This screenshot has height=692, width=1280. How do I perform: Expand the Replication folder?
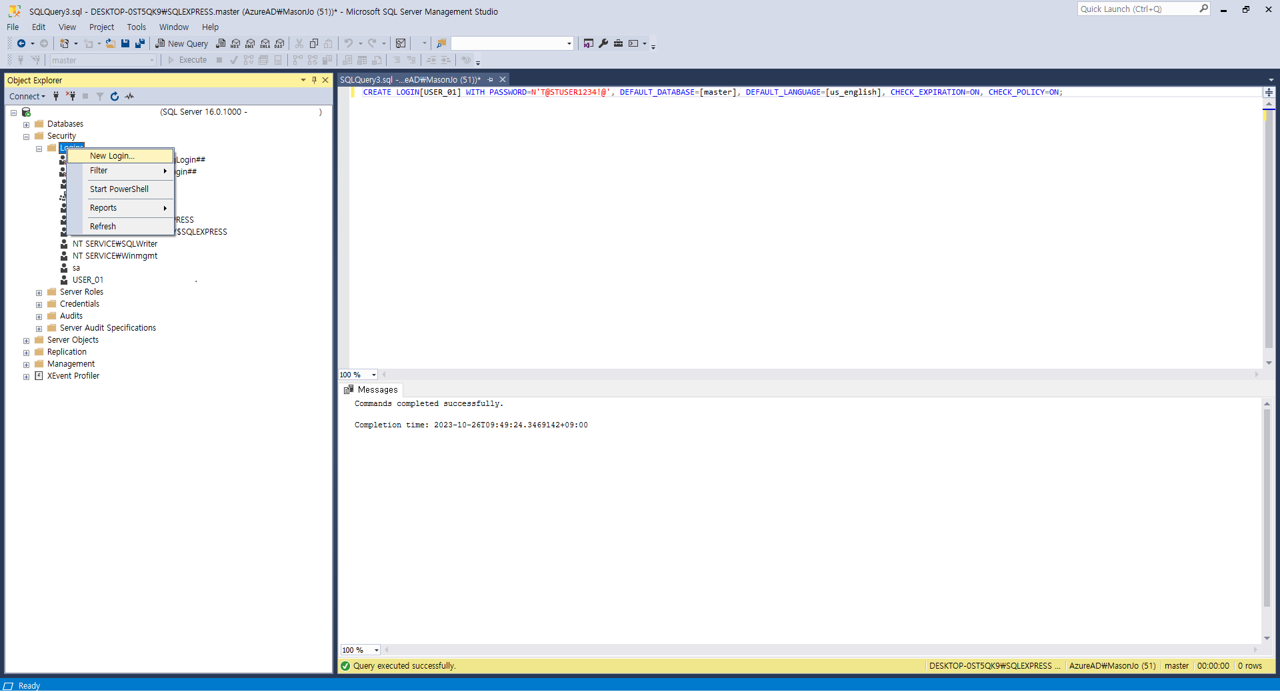tap(27, 353)
